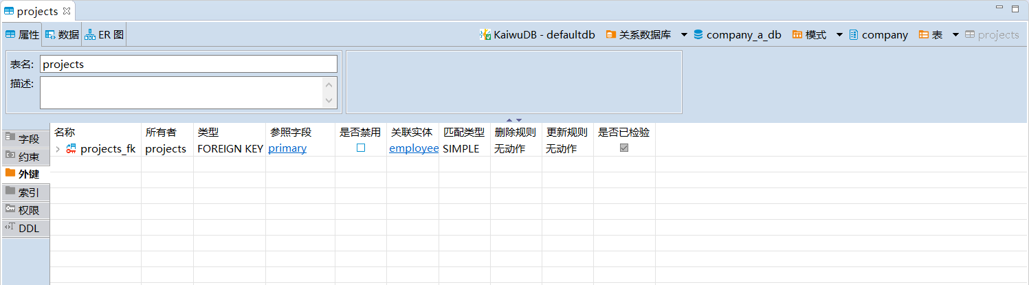Click the 表 breadcrumb icon

point(924,35)
